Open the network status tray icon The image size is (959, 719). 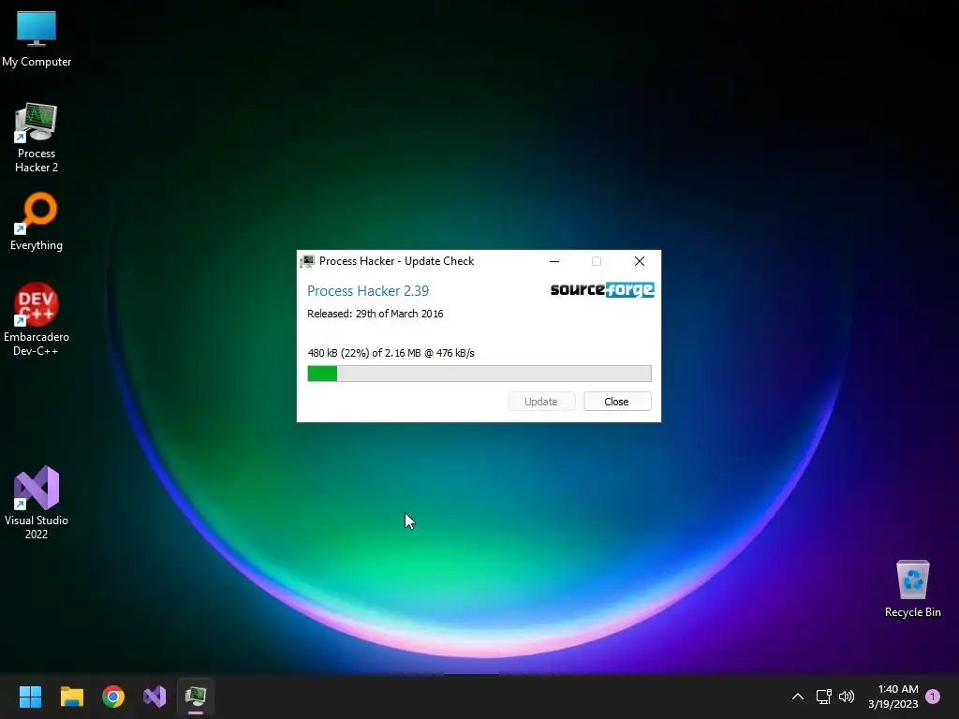tap(823, 697)
